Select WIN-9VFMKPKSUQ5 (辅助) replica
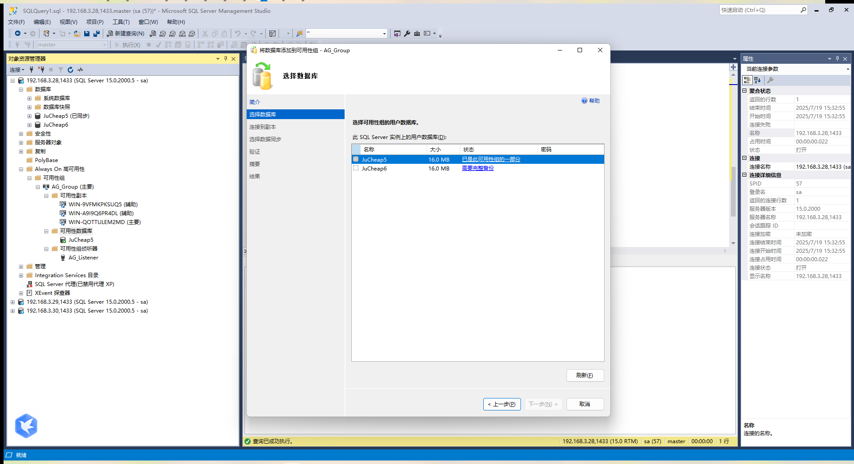The width and height of the screenshot is (854, 464). pyautogui.click(x=103, y=205)
